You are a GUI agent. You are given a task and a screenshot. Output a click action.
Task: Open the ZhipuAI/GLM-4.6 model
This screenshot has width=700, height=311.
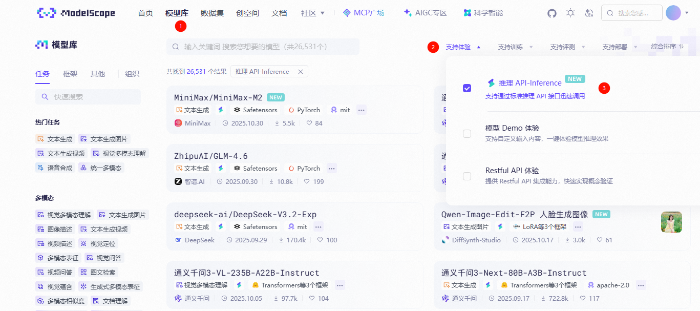click(211, 156)
